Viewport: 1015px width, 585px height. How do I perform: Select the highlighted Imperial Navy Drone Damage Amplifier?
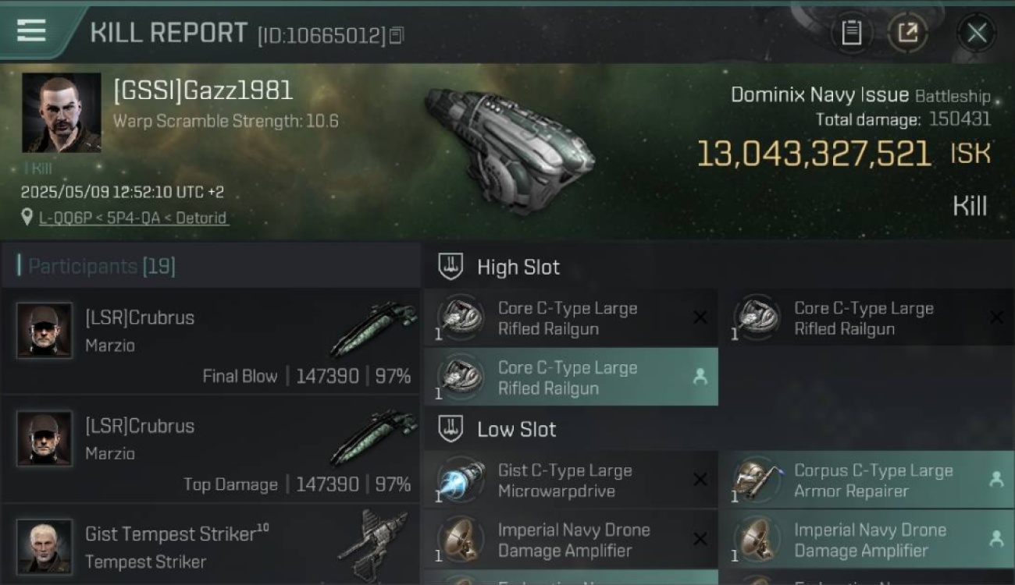coord(867,540)
